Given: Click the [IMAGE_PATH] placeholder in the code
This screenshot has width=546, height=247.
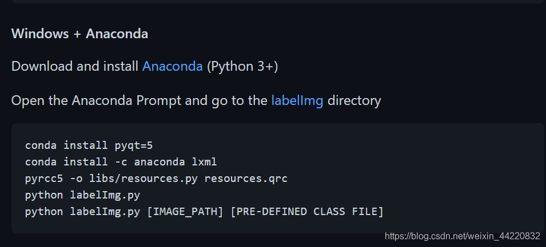Looking at the screenshot, I should click(185, 212).
